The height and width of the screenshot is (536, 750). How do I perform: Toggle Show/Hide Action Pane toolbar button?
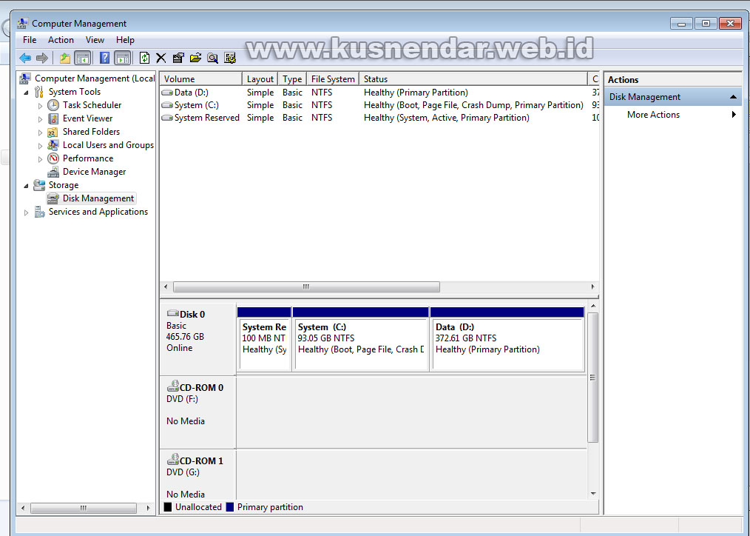click(123, 58)
